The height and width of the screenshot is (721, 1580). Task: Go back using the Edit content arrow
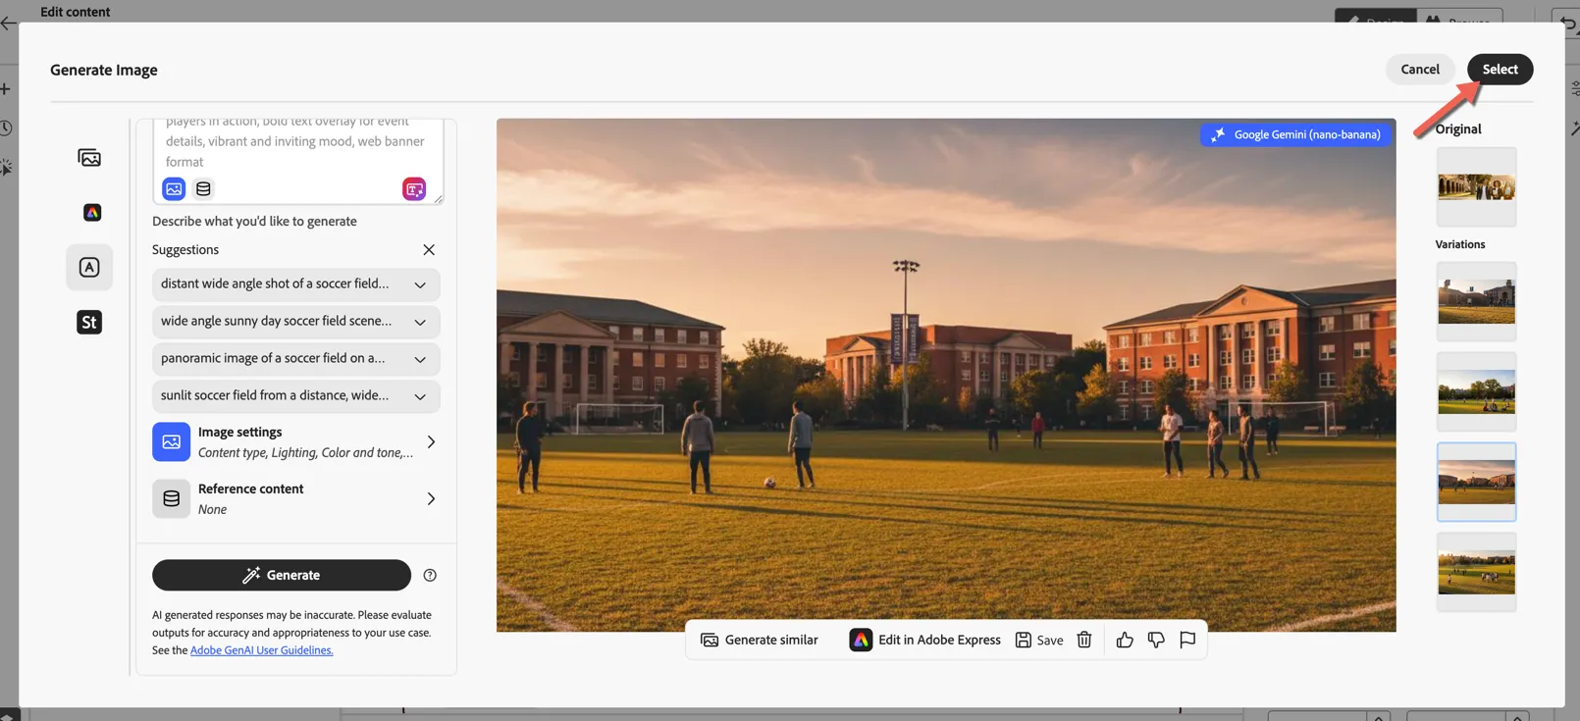click(9, 22)
